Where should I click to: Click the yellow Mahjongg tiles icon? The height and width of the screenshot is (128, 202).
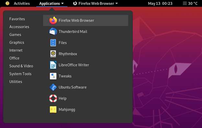point(53,109)
